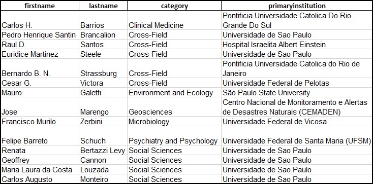Select the Geoffrey firstname cell
The height and width of the screenshot is (184, 373).
(40, 160)
